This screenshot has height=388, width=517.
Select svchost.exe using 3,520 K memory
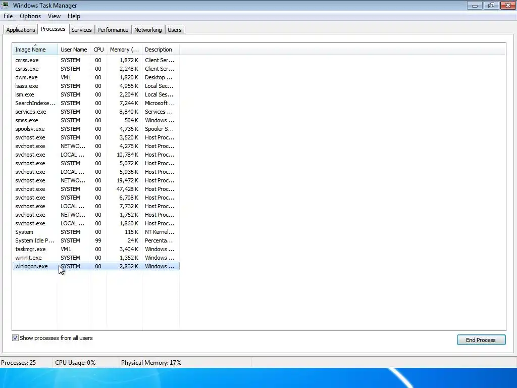point(96,137)
